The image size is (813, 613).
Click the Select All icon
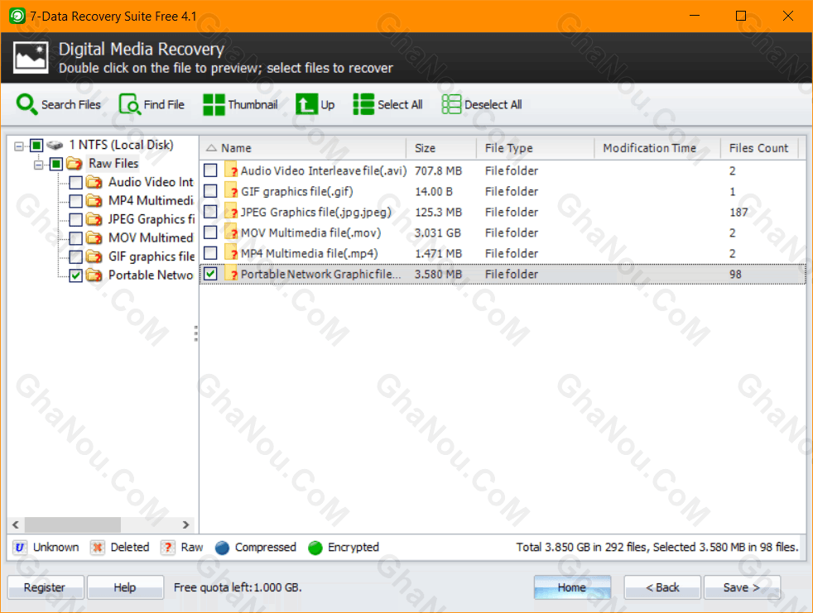pos(363,104)
